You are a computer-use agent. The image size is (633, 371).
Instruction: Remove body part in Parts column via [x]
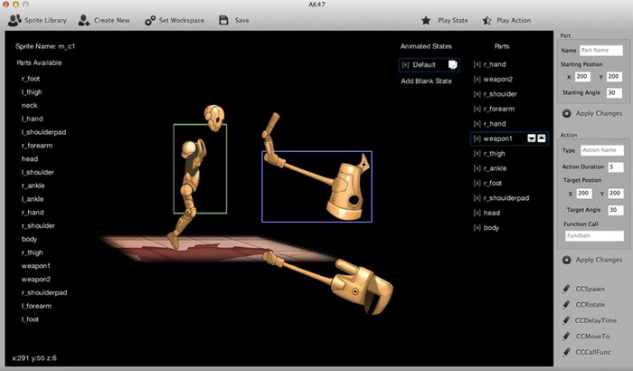pos(477,228)
